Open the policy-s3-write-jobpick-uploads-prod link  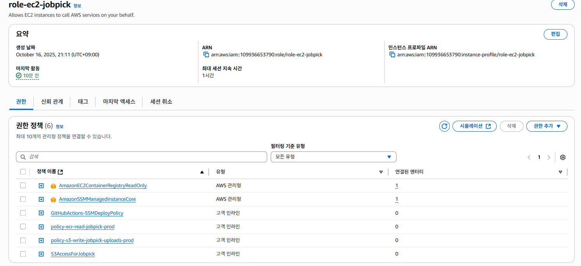92,240
